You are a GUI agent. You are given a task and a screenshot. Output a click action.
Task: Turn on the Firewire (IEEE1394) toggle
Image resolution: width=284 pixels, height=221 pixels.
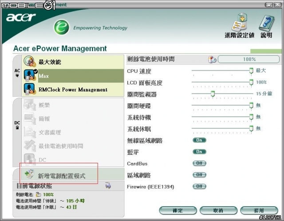coord(199,186)
